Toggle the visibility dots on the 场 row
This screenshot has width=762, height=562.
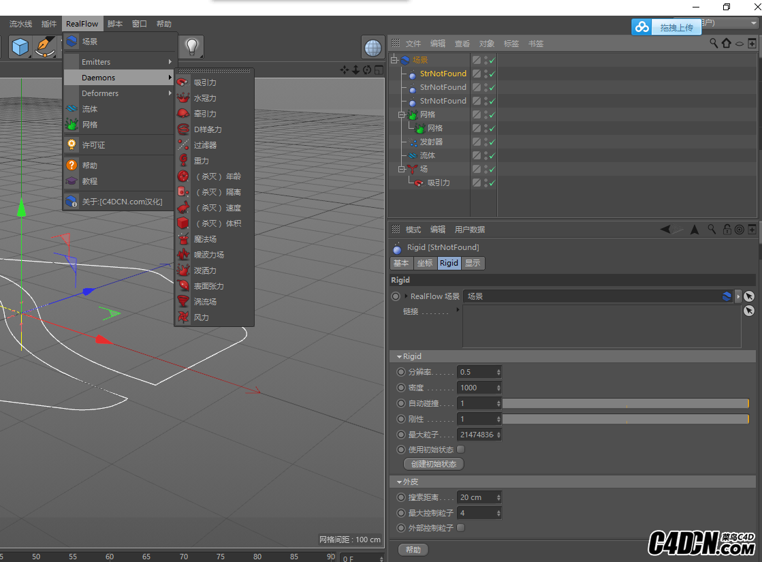(x=486, y=169)
